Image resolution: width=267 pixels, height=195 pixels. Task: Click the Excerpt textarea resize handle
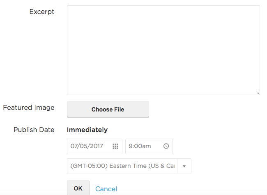tap(258, 93)
